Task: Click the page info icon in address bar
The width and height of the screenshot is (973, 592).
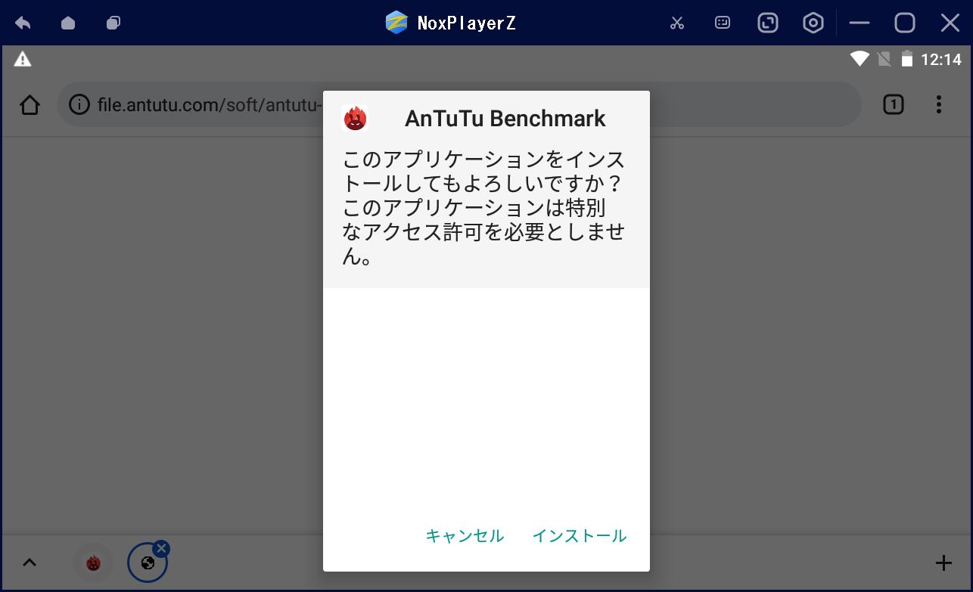Action: tap(79, 104)
